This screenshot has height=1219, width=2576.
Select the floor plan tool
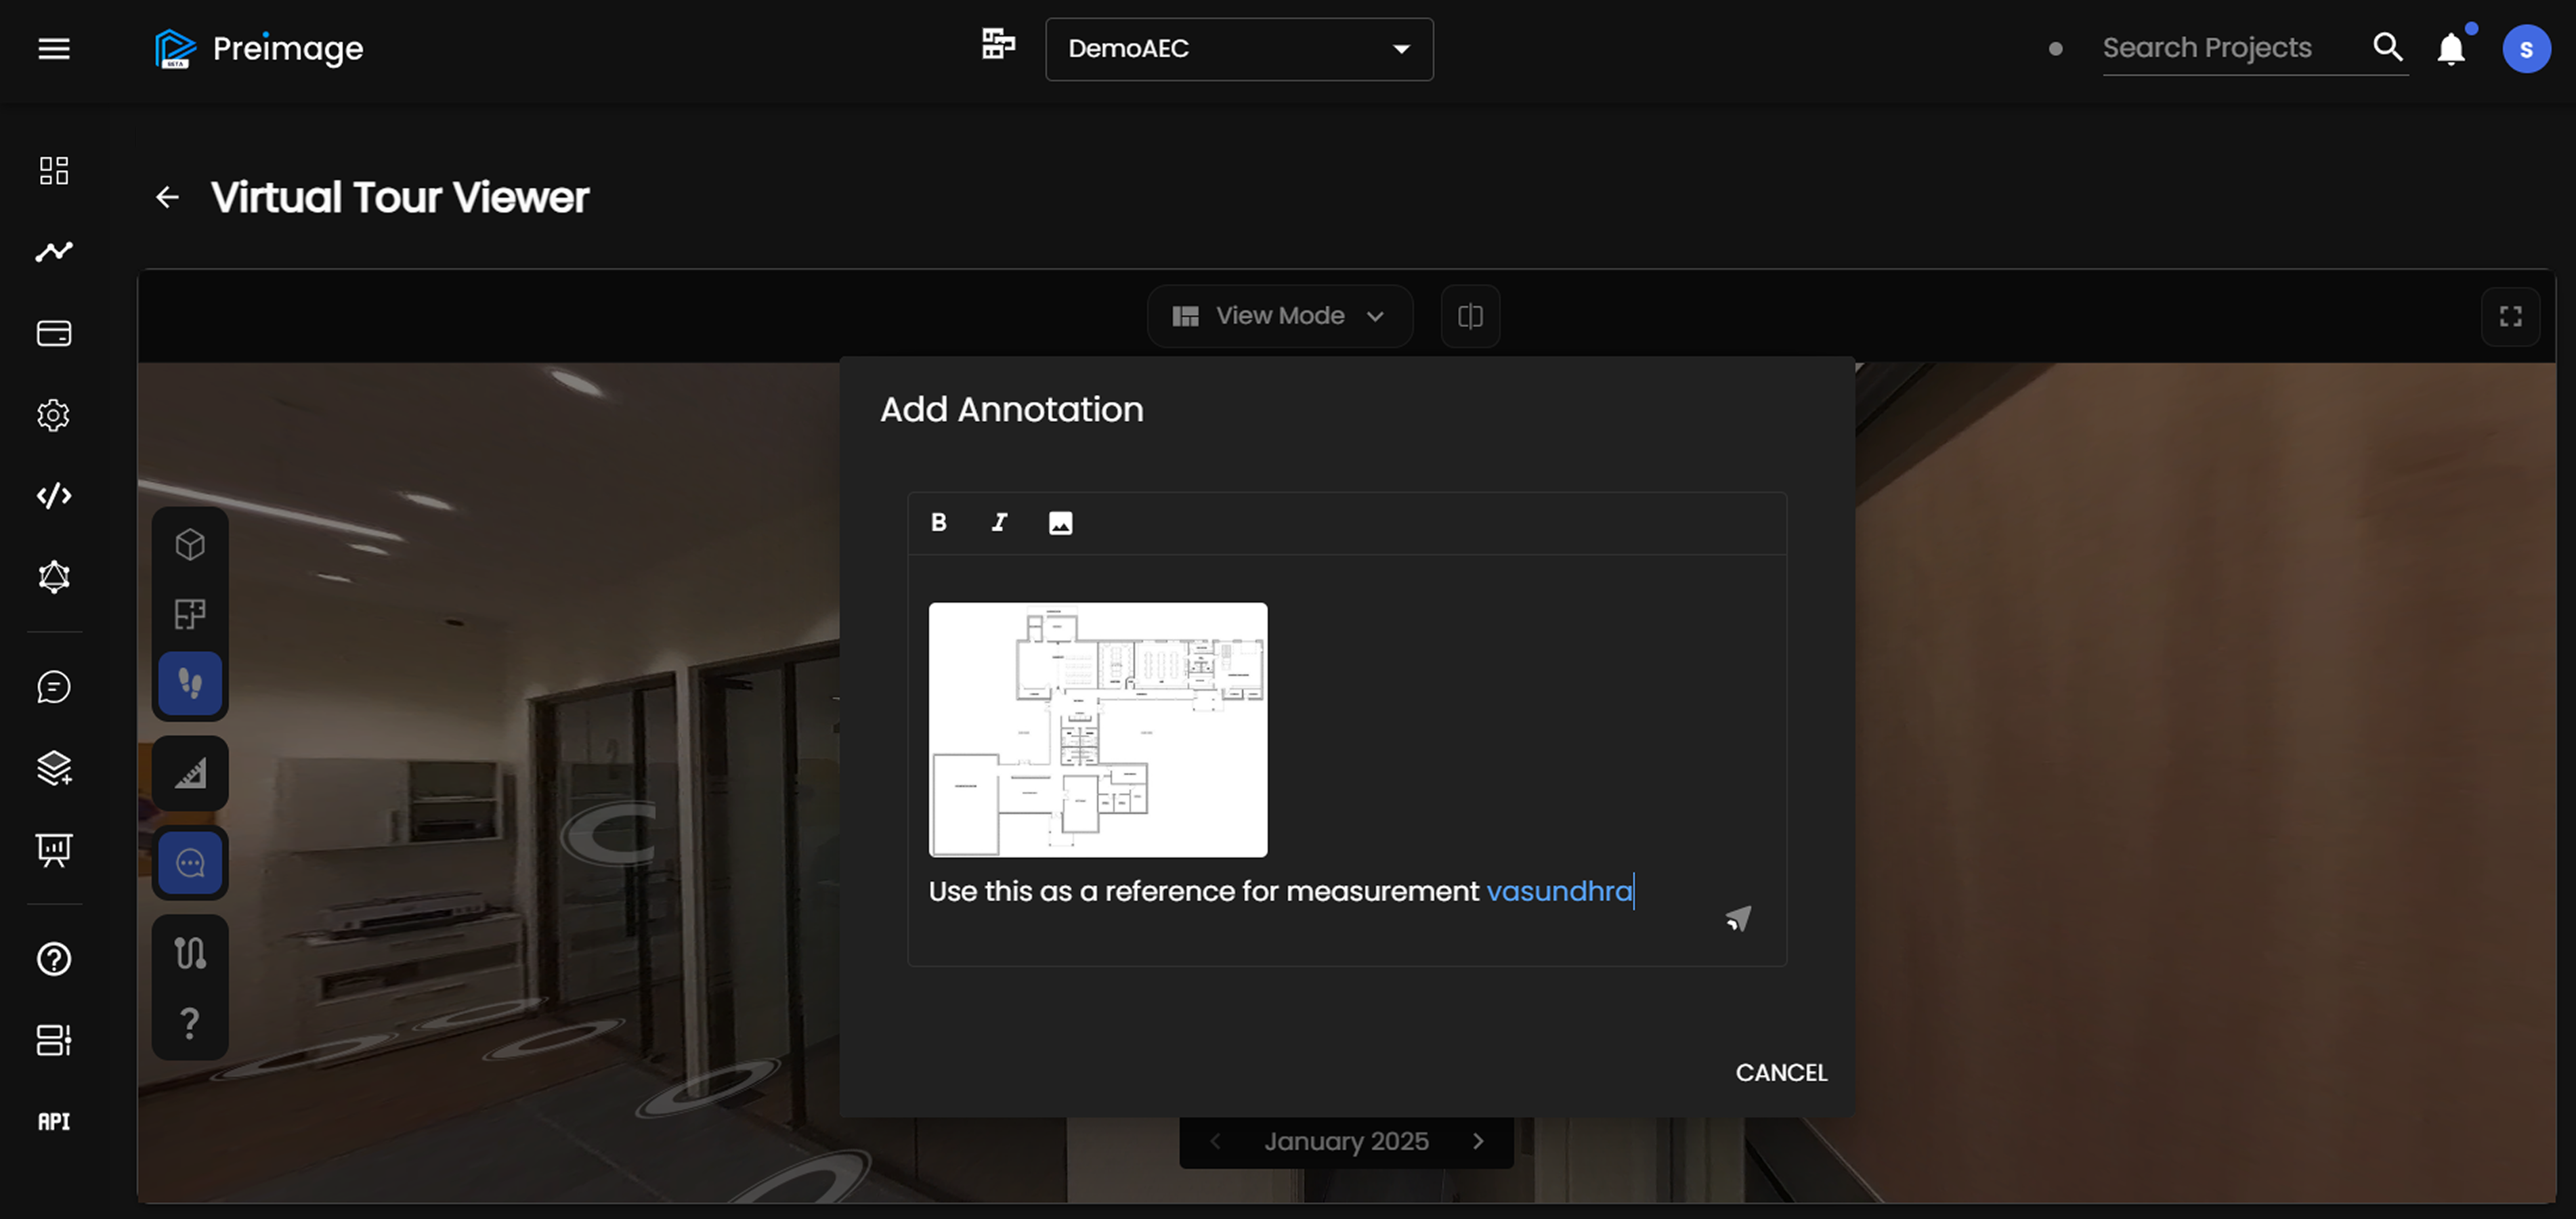(x=190, y=614)
